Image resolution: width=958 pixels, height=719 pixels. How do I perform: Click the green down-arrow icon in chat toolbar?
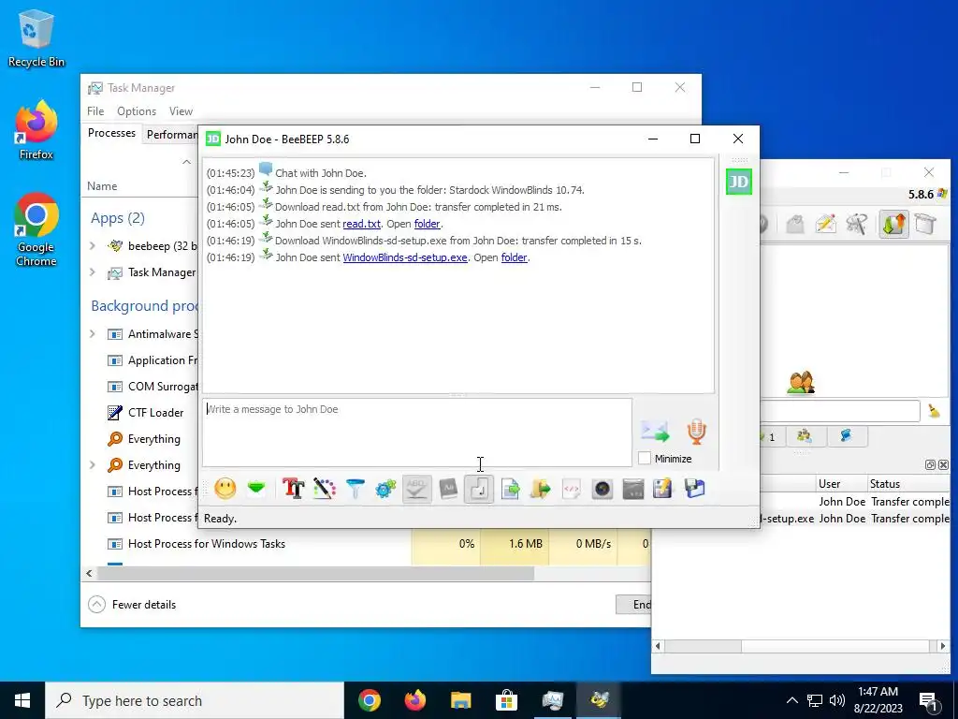(x=256, y=489)
